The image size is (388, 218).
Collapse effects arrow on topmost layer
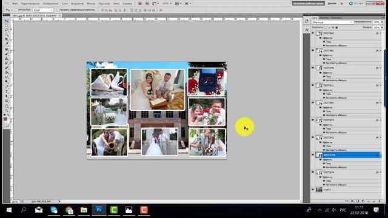[381, 33]
